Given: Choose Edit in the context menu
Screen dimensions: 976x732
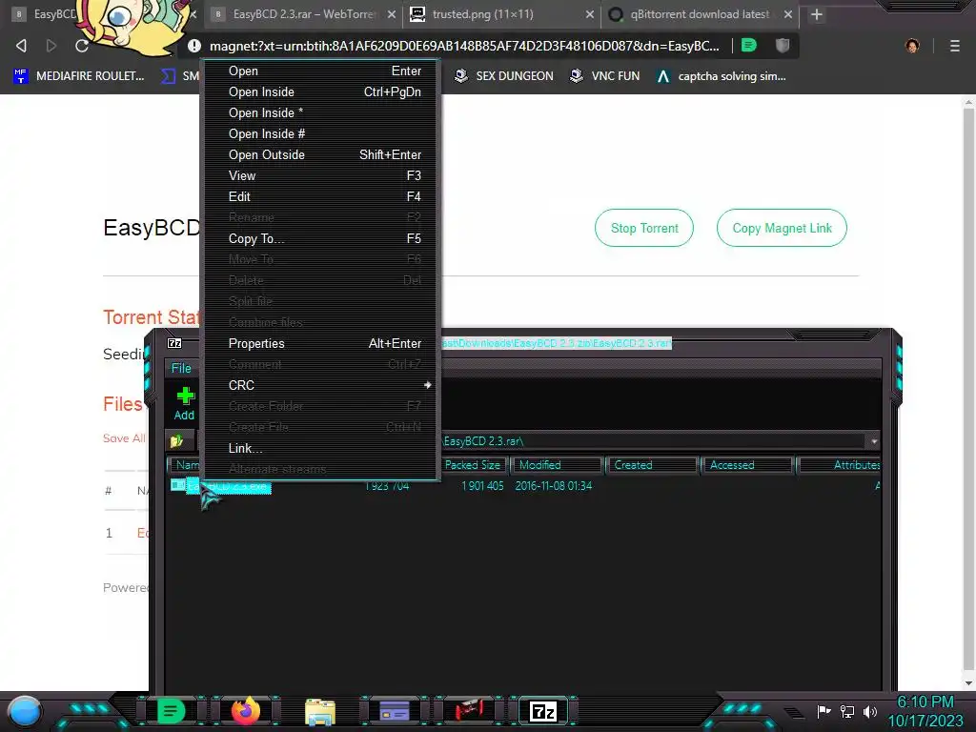Looking at the screenshot, I should 322,196.
